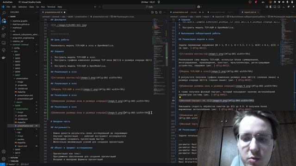Open the Search view in activity bar
Viewport: 296px width, 166px height.
pos(4,13)
